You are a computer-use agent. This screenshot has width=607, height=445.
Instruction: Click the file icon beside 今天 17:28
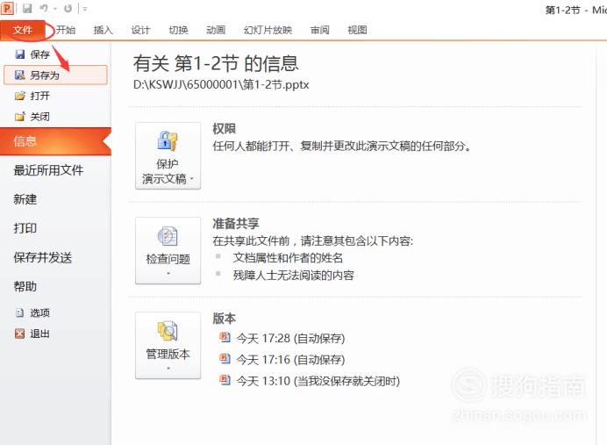point(225,338)
